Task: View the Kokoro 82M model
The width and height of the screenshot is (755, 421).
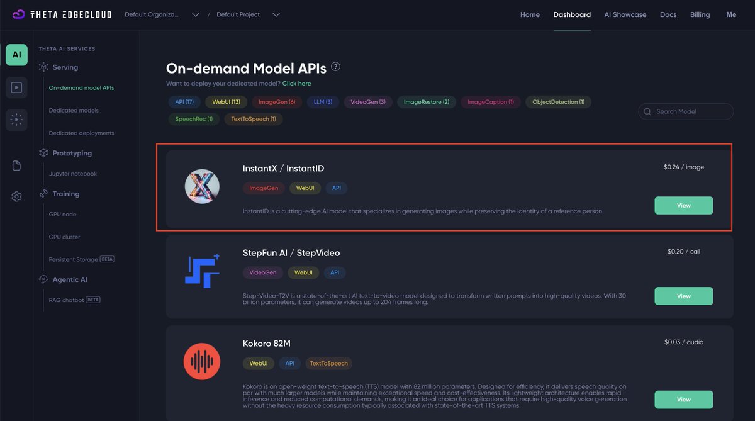Action: 684,400
